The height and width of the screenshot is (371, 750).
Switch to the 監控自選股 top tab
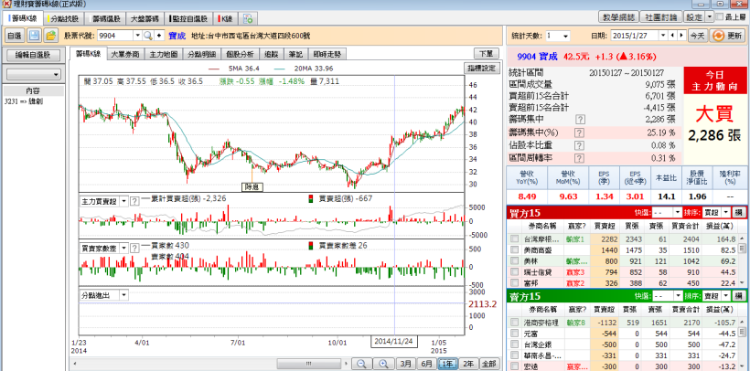click(x=188, y=19)
